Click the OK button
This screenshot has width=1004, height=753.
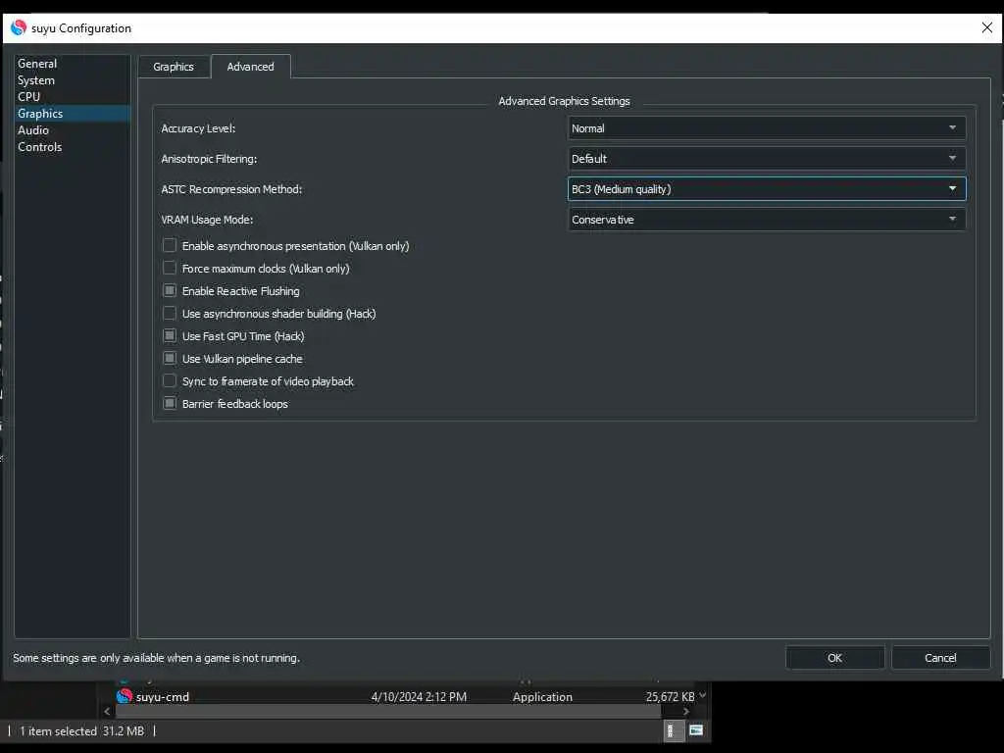pos(834,658)
